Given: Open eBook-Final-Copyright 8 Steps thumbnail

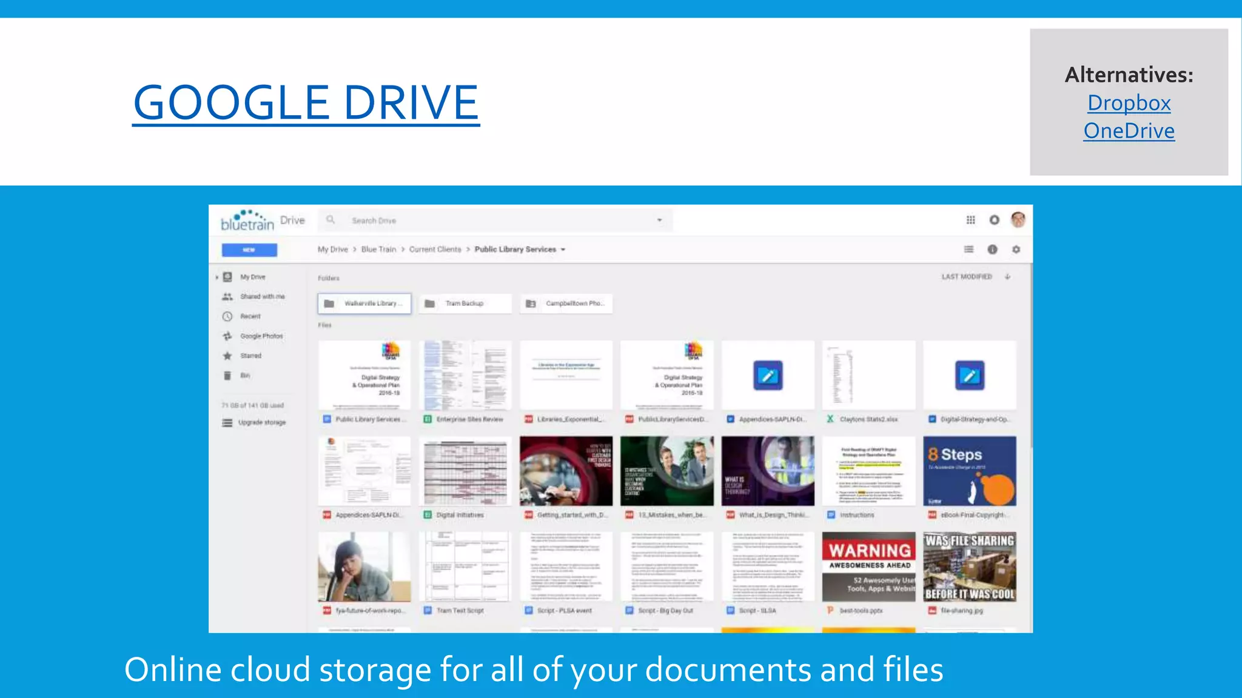Looking at the screenshot, I should click(x=970, y=471).
